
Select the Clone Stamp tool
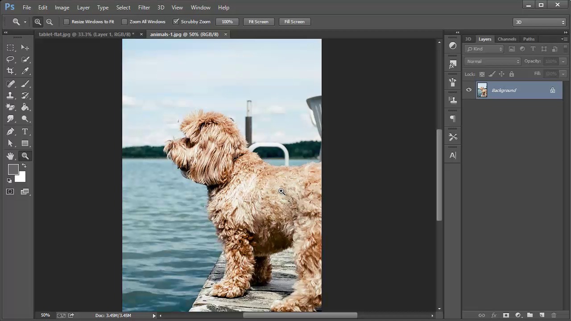tap(10, 95)
